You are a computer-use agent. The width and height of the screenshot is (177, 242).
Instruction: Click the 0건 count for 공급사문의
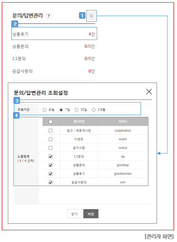(x=92, y=71)
